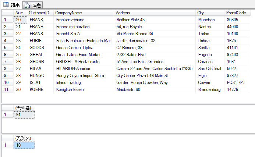255x157 pixels.
Task: Select the Address column header
Action: (155, 13)
